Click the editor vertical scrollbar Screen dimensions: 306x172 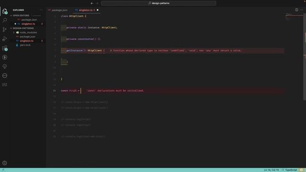click(305, 56)
